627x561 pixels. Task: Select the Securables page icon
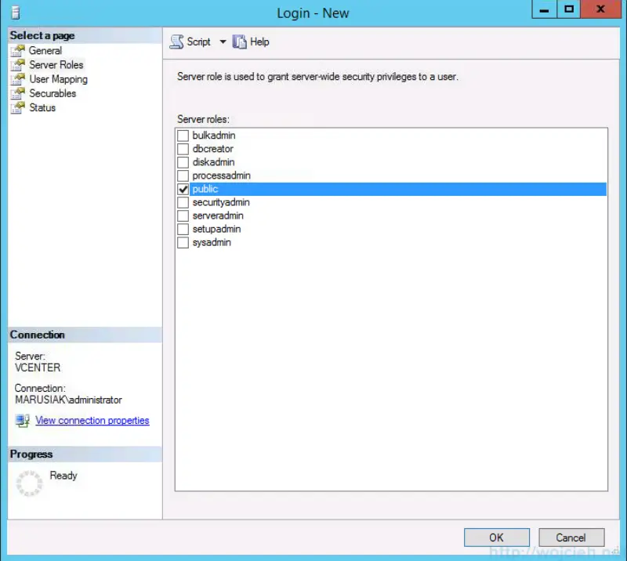pyautogui.click(x=18, y=93)
